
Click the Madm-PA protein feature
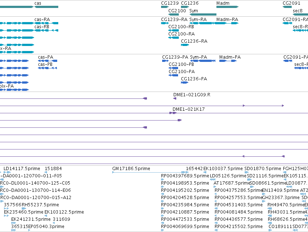[x=228, y=61]
